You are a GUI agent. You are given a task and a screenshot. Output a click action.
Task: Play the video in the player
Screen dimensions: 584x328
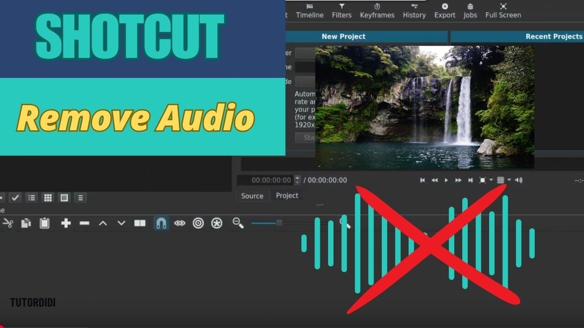tap(446, 180)
